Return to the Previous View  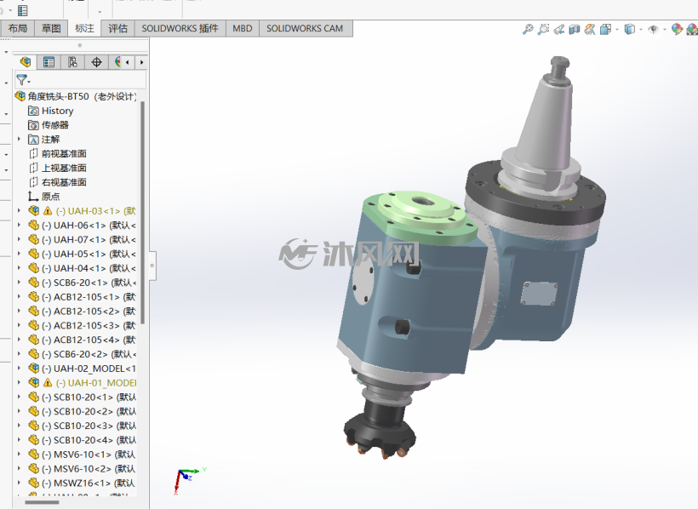click(559, 30)
